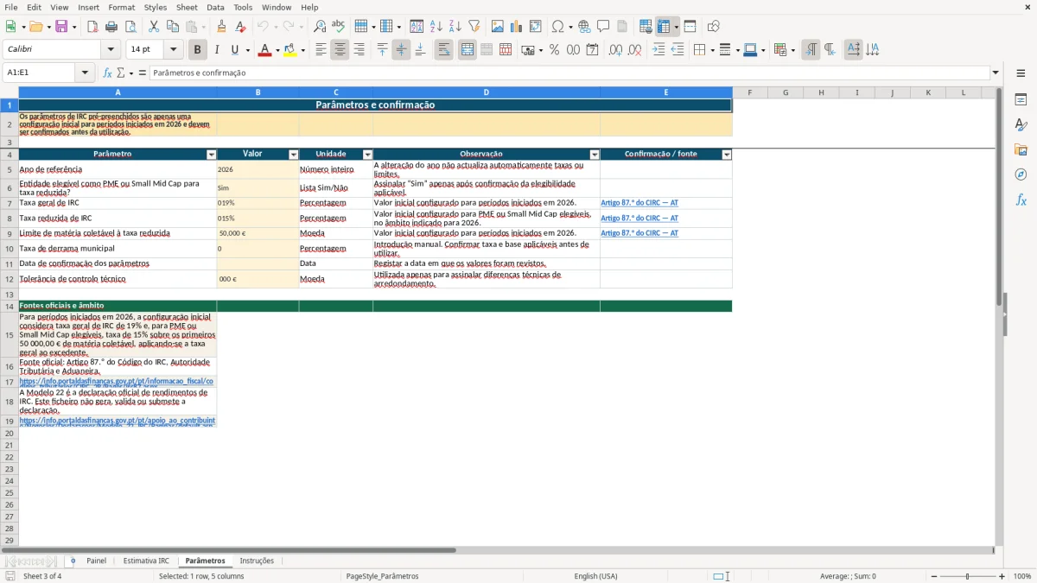Insert Chart using toolbar icon
The width and height of the screenshot is (1037, 583).
tap(517, 27)
